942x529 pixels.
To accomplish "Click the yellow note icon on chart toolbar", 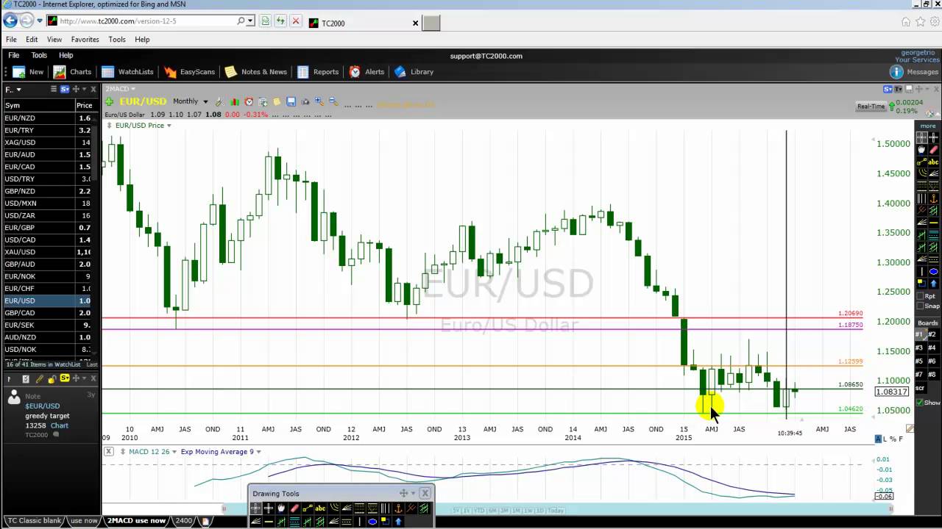I will pyautogui.click(x=277, y=101).
